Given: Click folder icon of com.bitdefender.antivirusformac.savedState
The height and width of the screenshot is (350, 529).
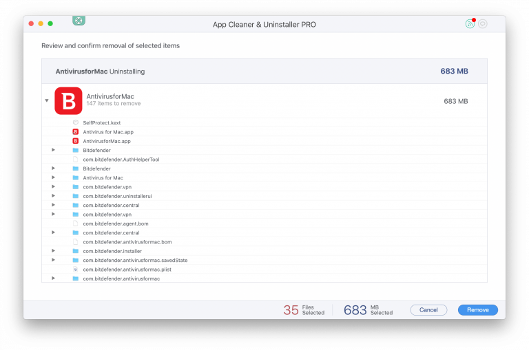Looking at the screenshot, I should pyautogui.click(x=76, y=260).
